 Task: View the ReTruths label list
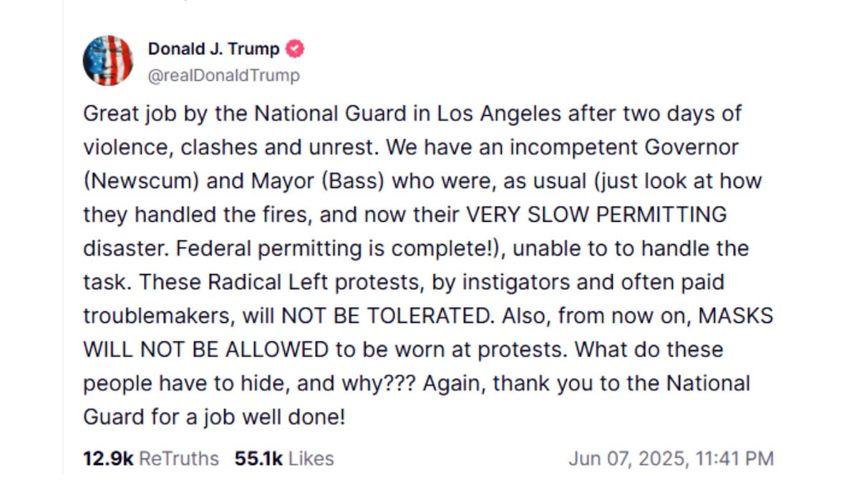178,459
